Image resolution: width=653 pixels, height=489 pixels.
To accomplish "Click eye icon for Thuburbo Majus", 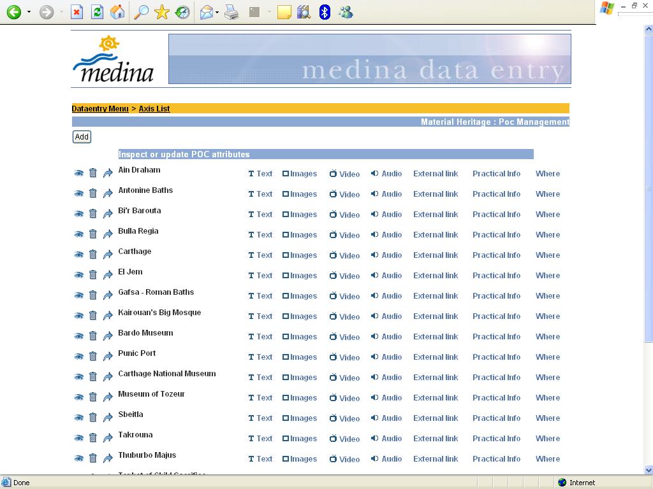I will [78, 458].
